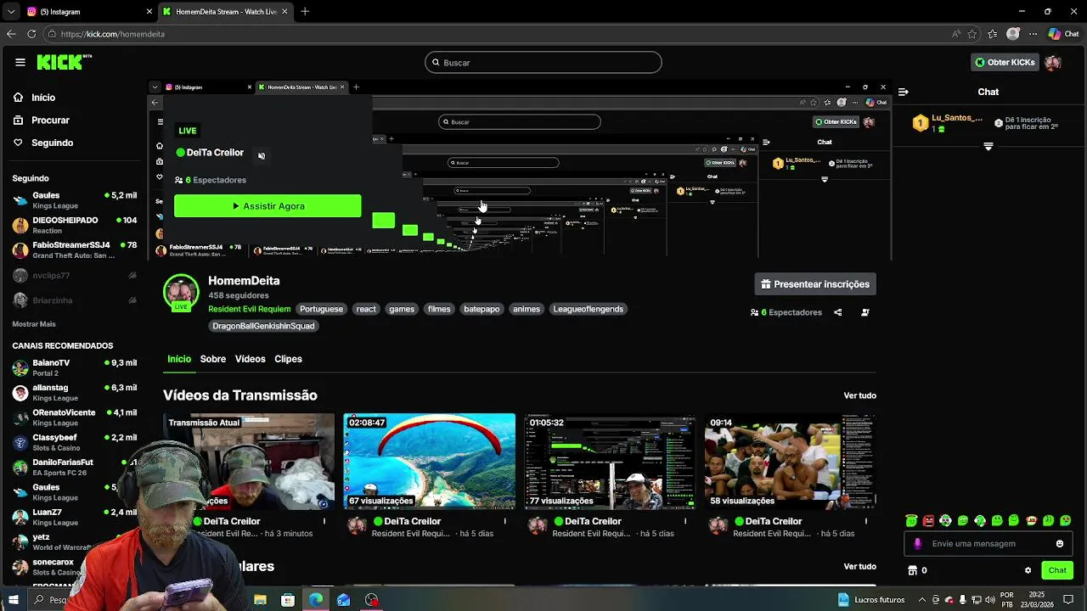Switch to the Sobre tab
Viewport: 1087px width, 611px height.
(x=213, y=359)
